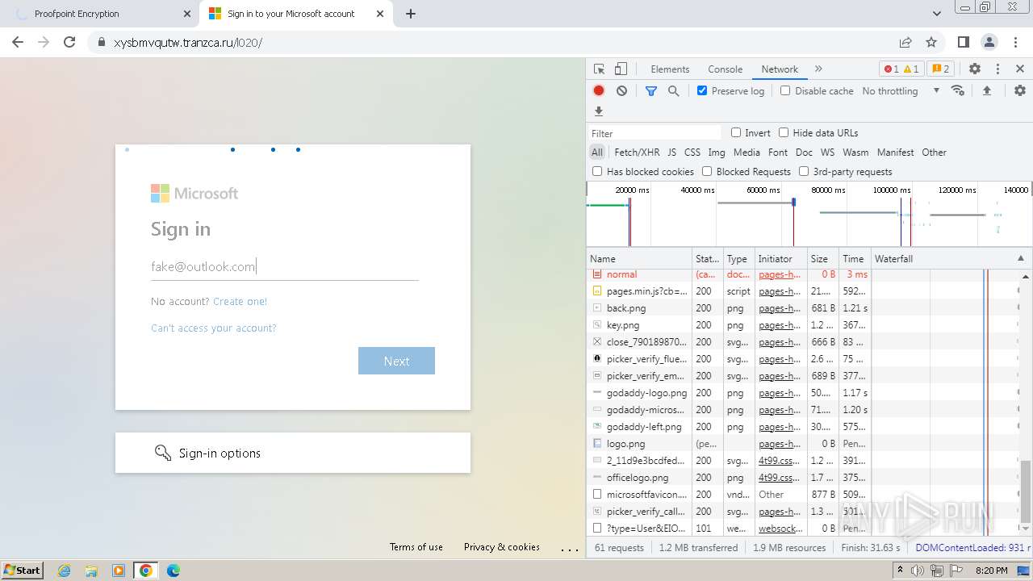Image resolution: width=1033 pixels, height=581 pixels.
Task: Open DevTools customize three-dot menu
Action: [x=997, y=69]
